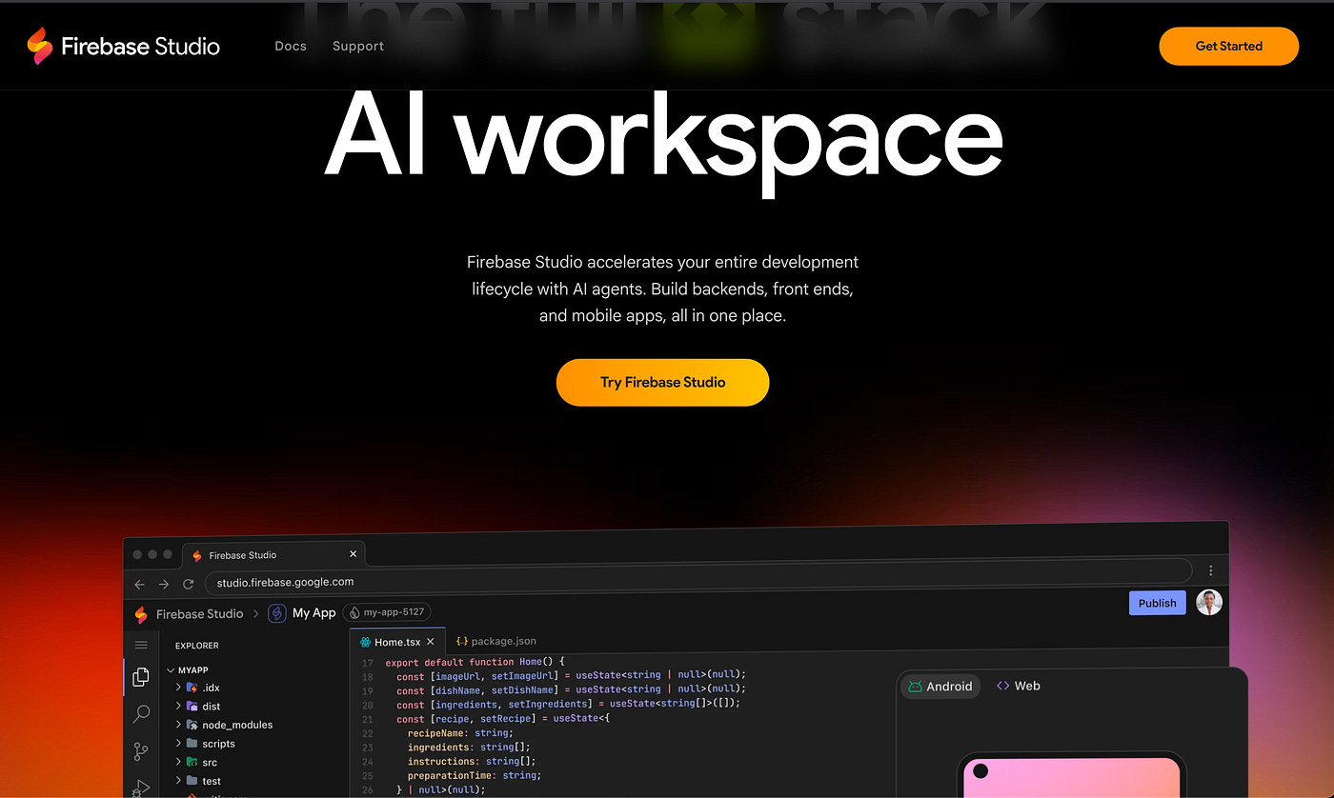This screenshot has width=1334, height=798.
Task: Open the Run and Debug icon
Action: [x=141, y=788]
